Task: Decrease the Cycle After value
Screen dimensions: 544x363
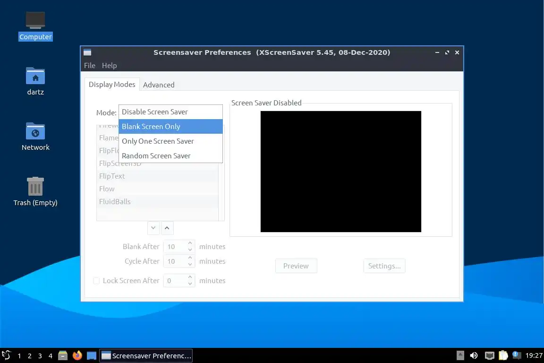Action: click(190, 264)
